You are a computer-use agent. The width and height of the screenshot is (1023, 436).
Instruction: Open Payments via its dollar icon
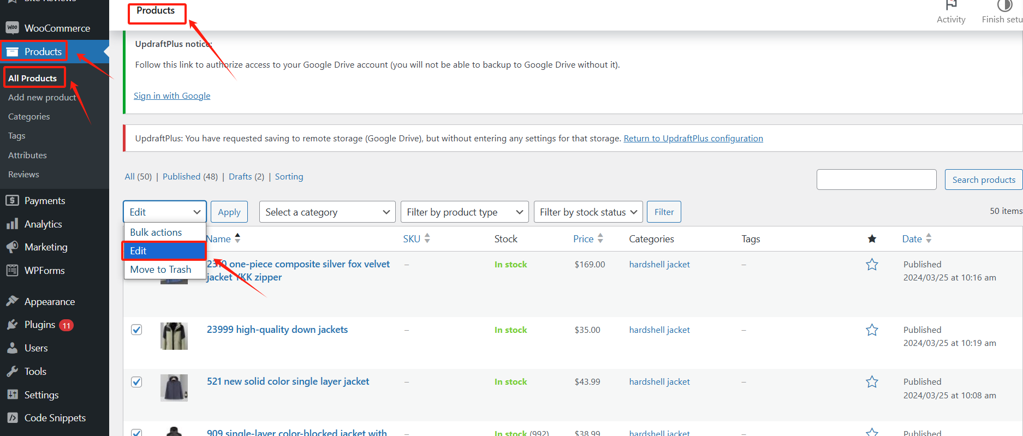[12, 201]
